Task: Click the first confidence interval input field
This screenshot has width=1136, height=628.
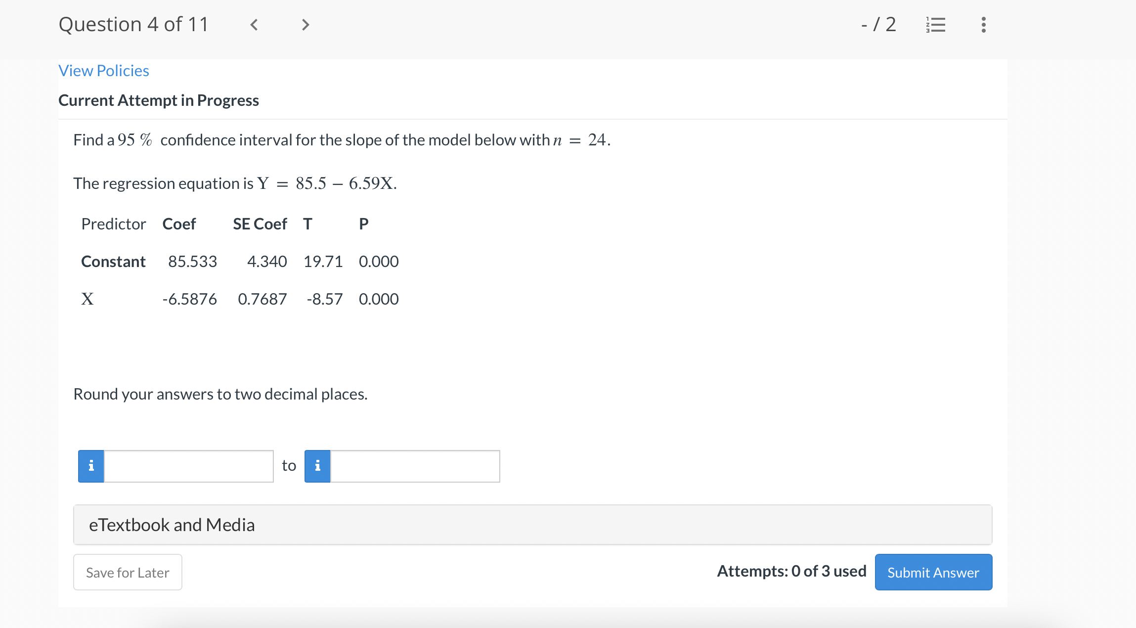Action: pos(188,465)
